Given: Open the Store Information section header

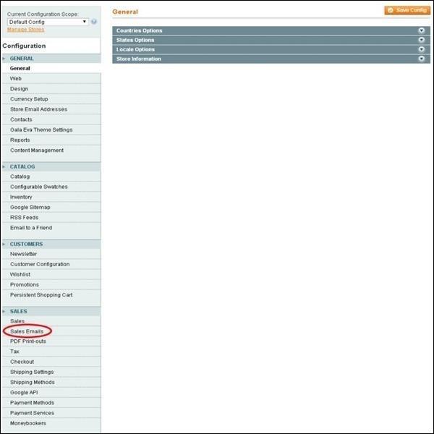Looking at the screenshot, I should pyautogui.click(x=271, y=59).
